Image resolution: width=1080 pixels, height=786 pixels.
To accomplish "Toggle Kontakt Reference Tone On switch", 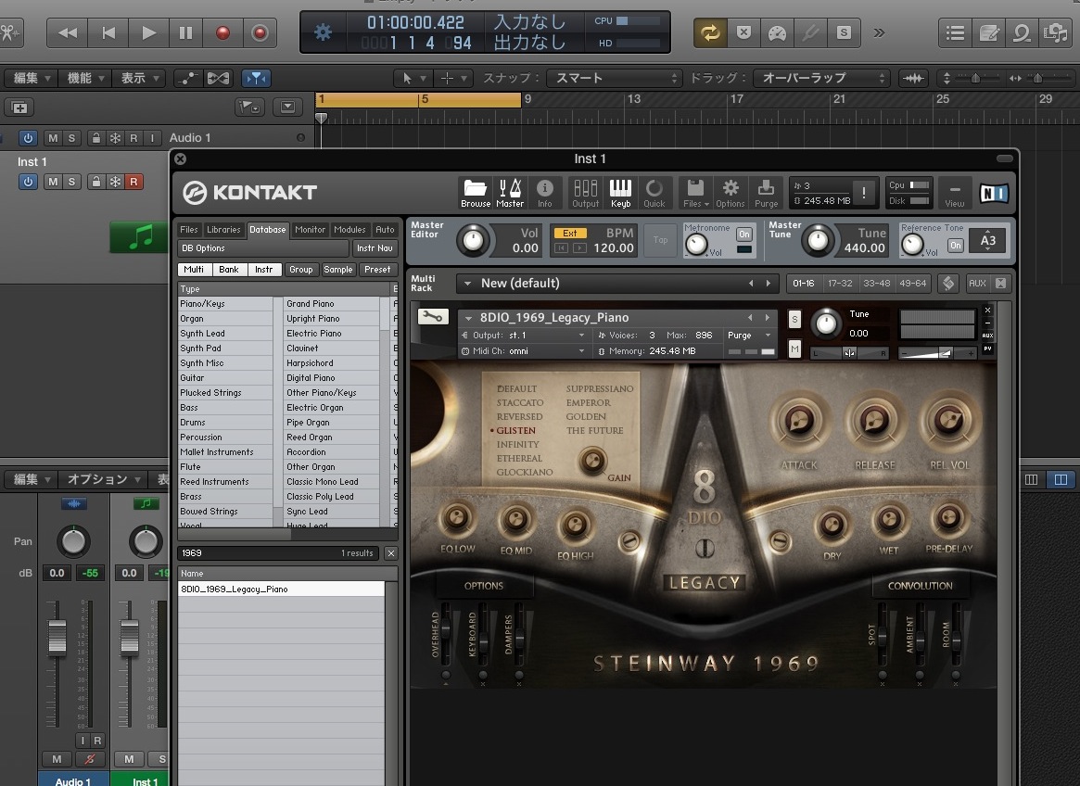I will pos(956,246).
